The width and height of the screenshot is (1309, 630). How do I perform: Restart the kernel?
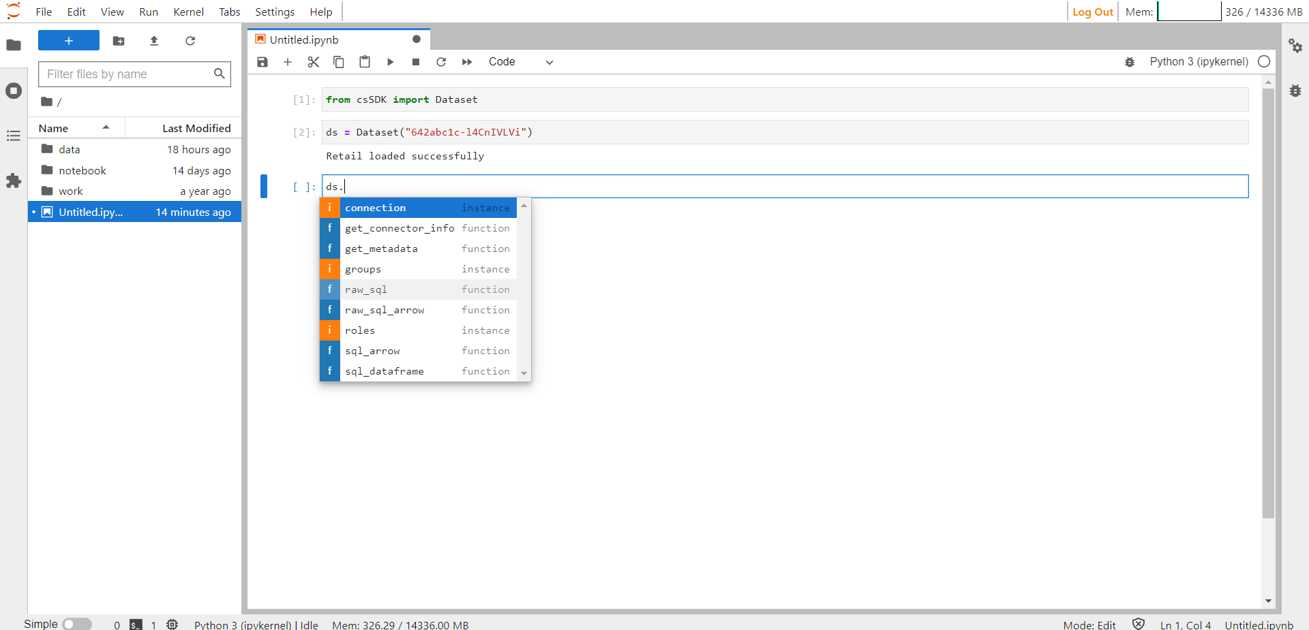441,62
